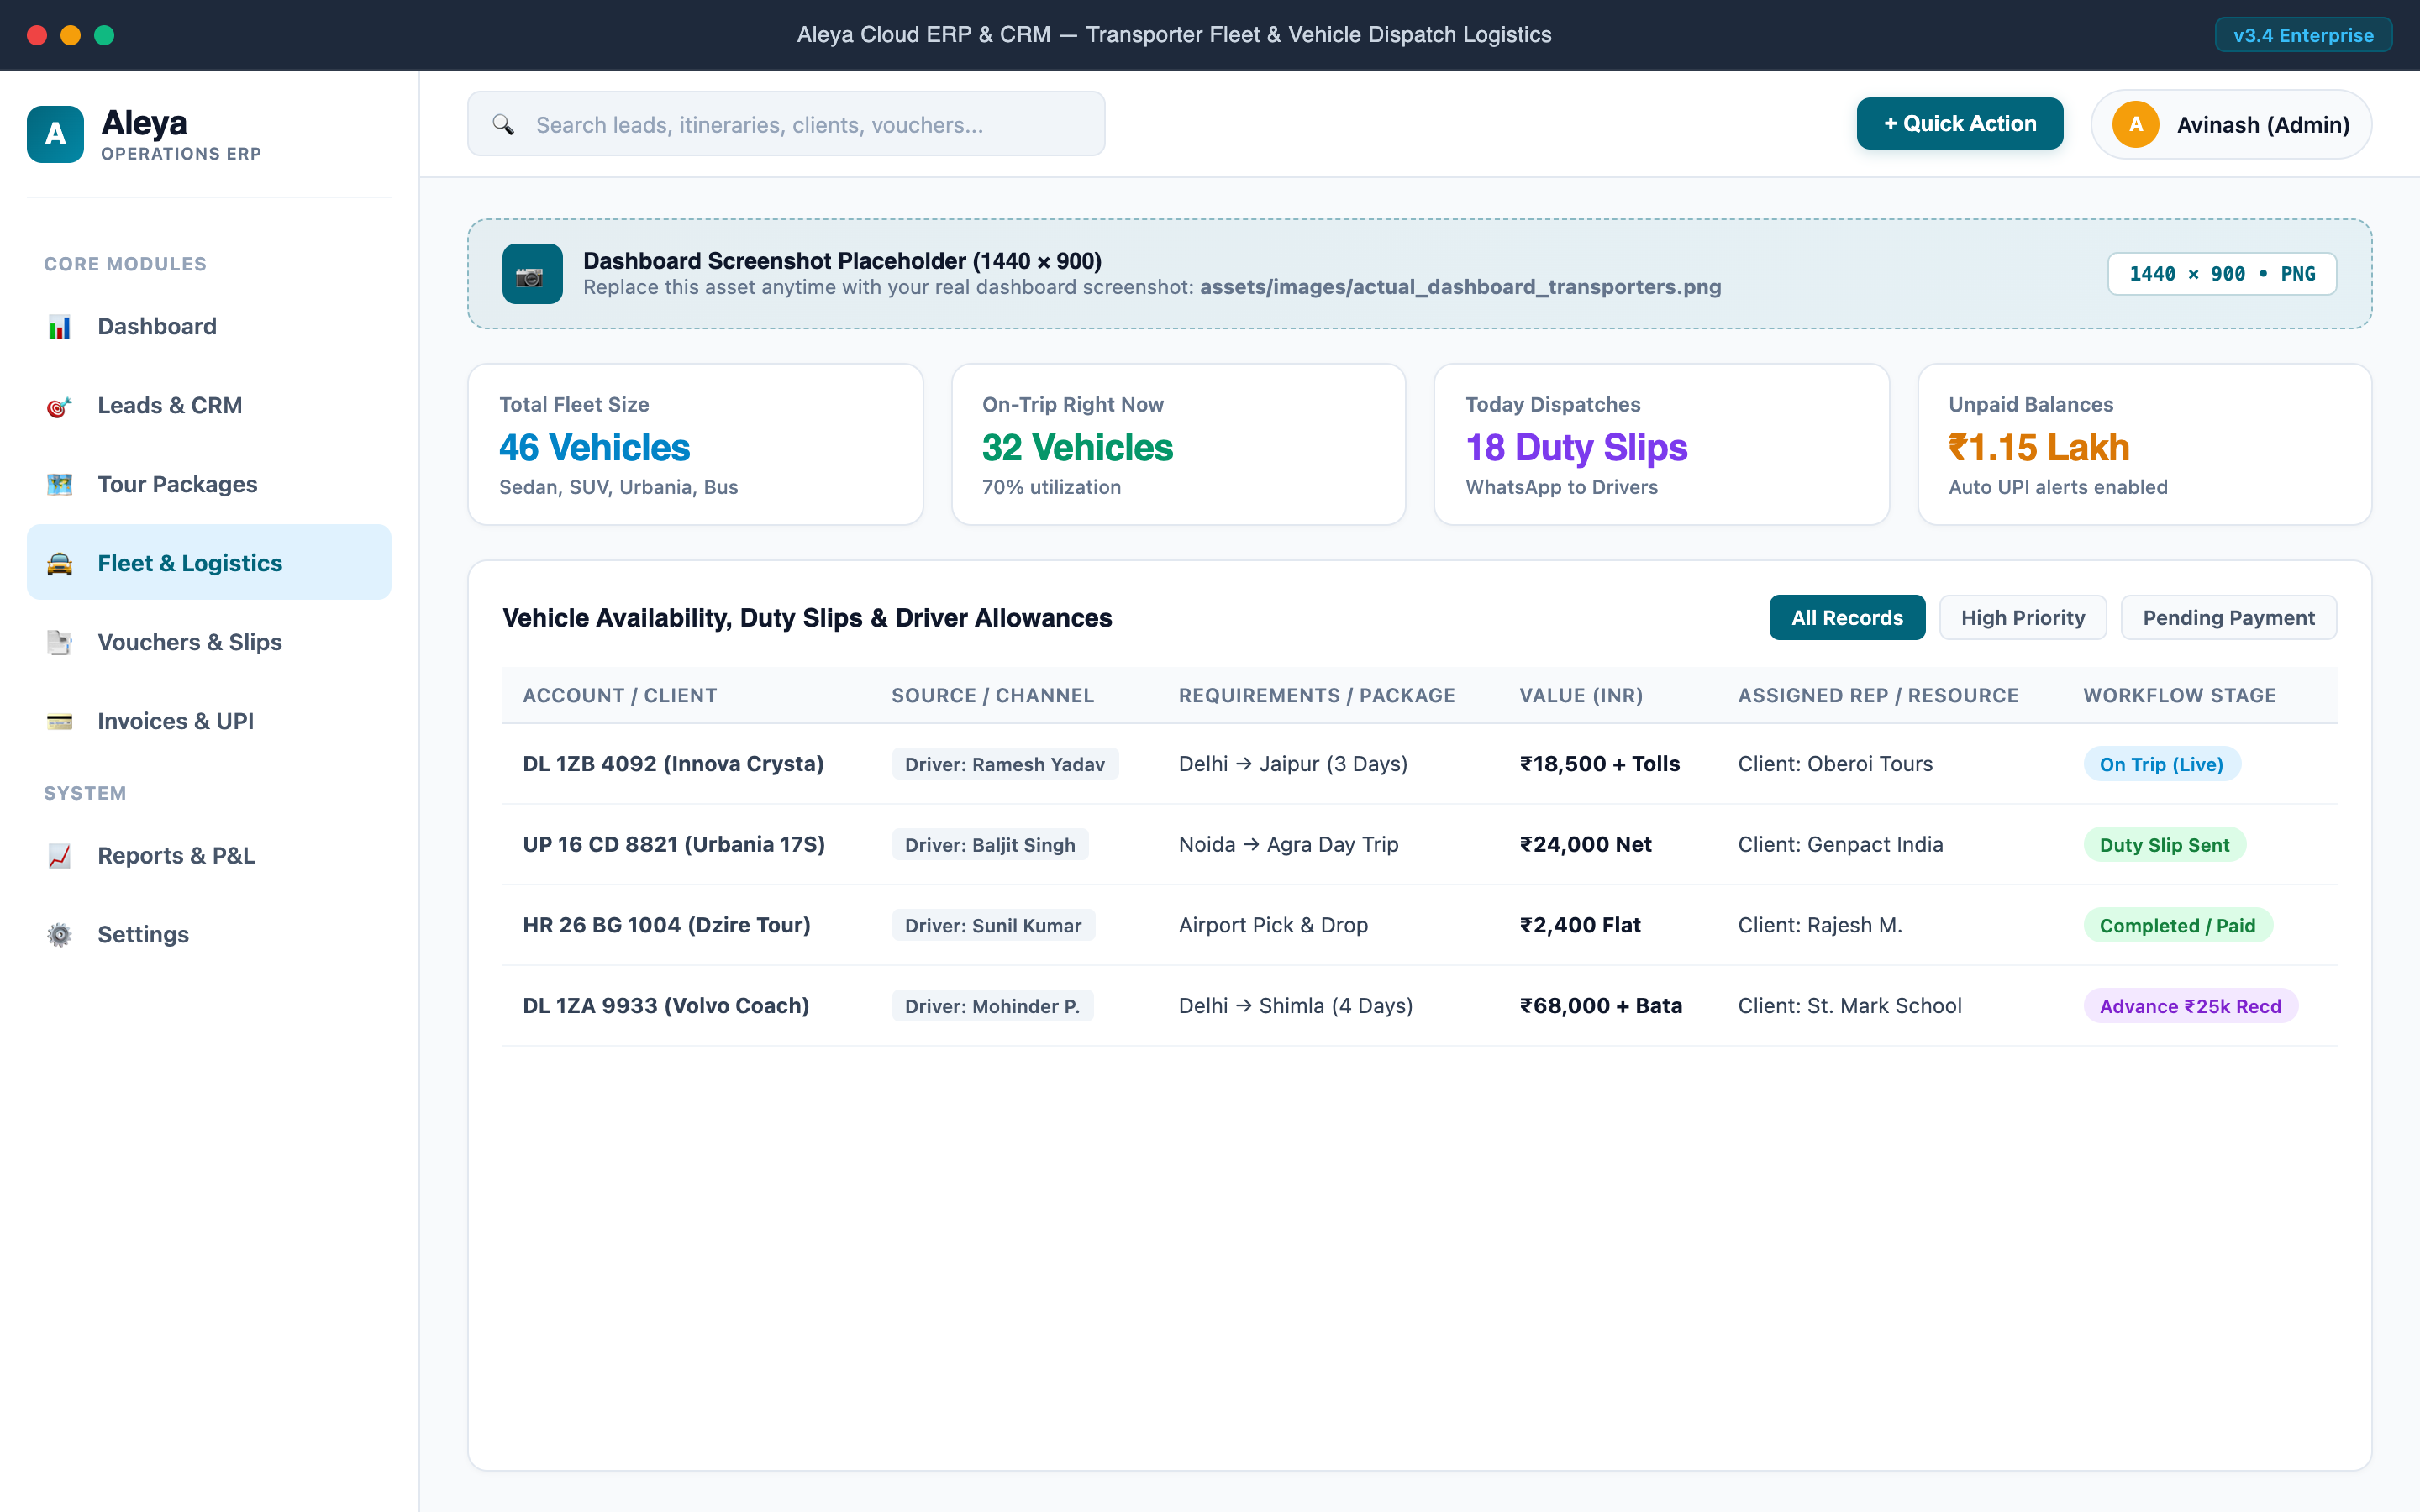Open the Reports & P&L chart icon
This screenshot has height=1512, width=2420.
(59, 856)
